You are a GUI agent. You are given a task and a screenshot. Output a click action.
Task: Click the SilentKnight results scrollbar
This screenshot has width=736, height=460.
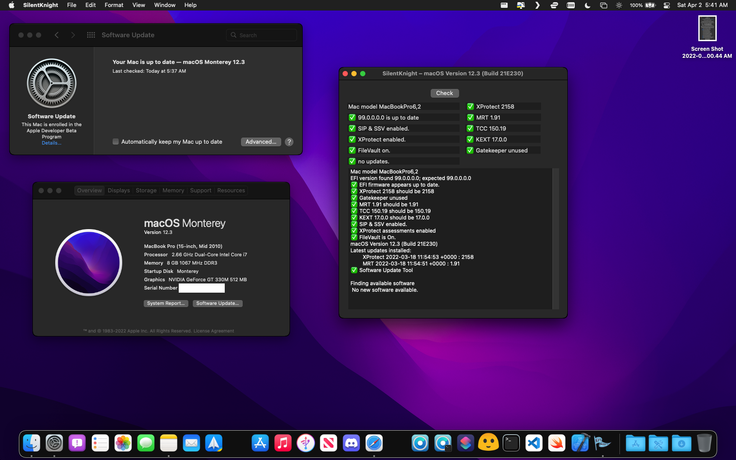pos(556,239)
